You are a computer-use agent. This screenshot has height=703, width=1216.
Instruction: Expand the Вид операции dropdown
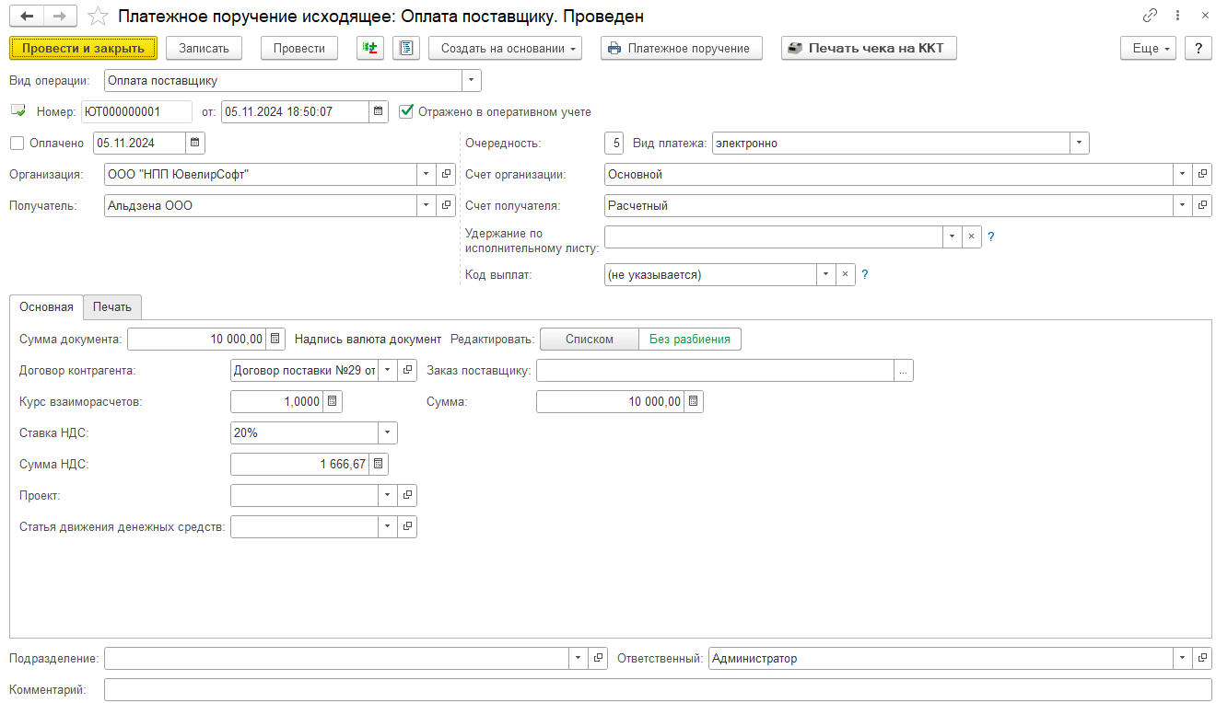(472, 81)
